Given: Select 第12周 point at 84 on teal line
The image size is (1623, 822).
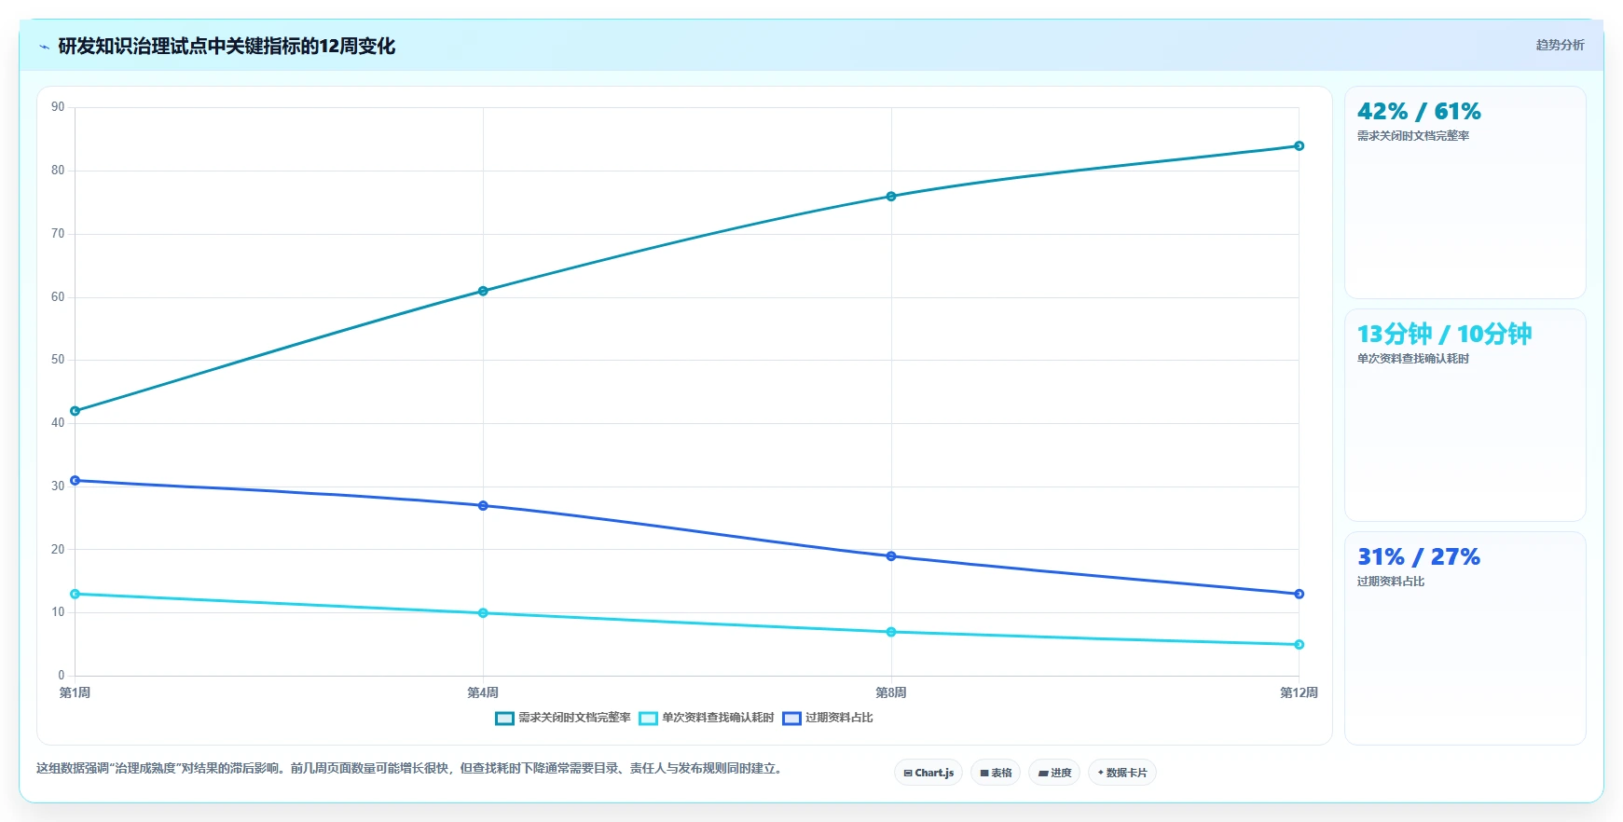Looking at the screenshot, I should point(1299,146).
